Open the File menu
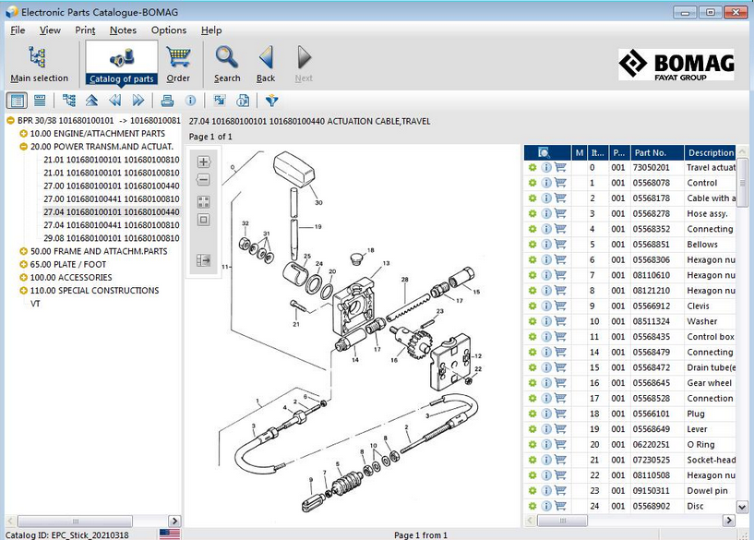Screen dimensions: 754x540 (x=18, y=30)
